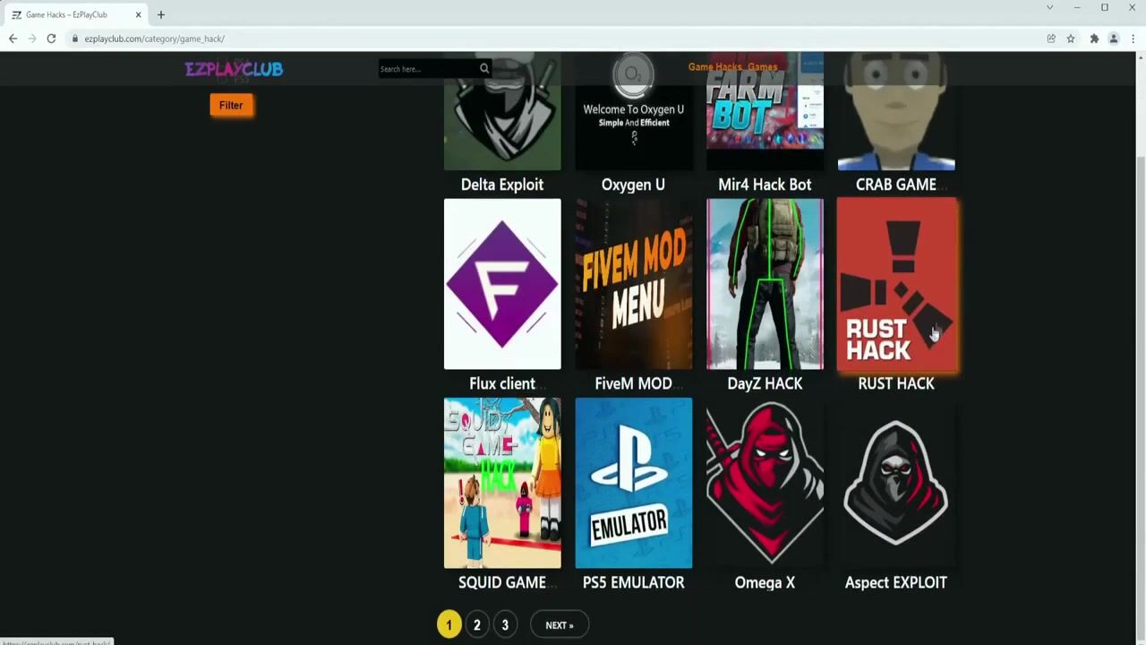The height and width of the screenshot is (645, 1146).
Task: Go to pagination page 3
Action: point(505,625)
